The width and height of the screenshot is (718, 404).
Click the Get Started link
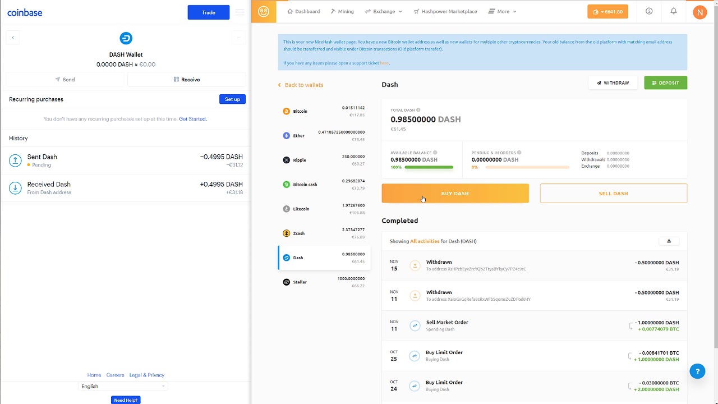[192, 119]
